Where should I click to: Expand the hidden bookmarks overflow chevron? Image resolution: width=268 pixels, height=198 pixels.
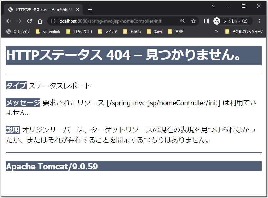click(x=216, y=31)
